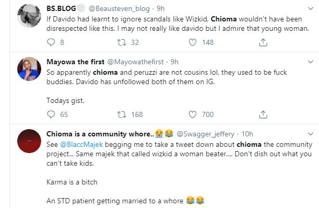319x208 pixels.
Task: Reply to Mayowa the first's tweet
Action: pos(51,114)
